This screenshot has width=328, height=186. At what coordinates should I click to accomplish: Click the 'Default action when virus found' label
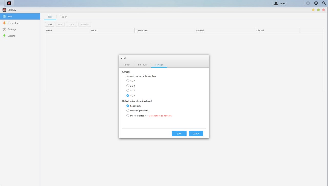point(137,101)
